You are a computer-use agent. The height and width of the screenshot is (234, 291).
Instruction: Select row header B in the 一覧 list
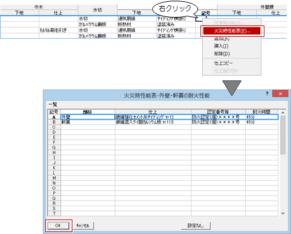point(54,122)
